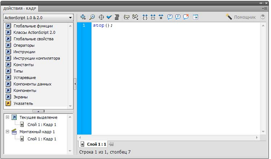Select Монтажный кадр 1 scene item
Viewport: 271px width, 159px height.
pyautogui.click(x=37, y=132)
